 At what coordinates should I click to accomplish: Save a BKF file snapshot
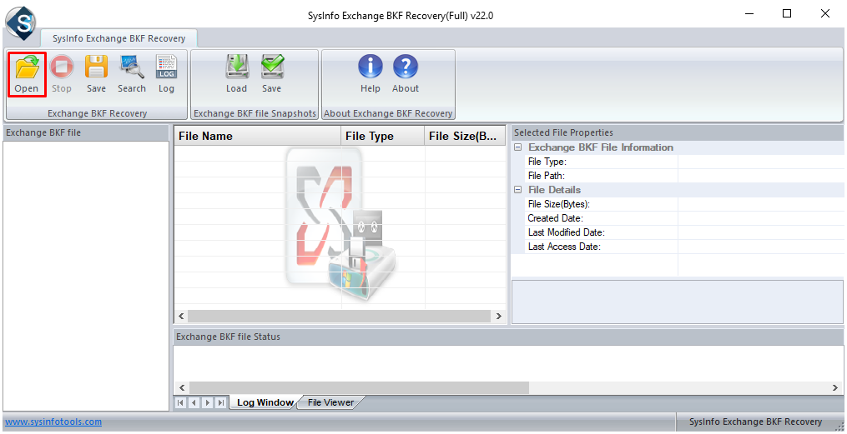(x=271, y=74)
